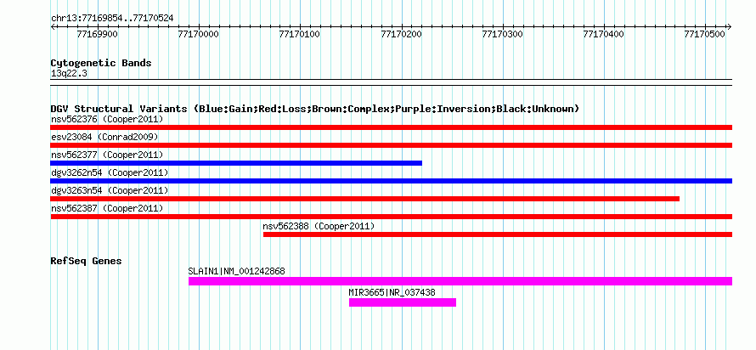Click ruler position 77170300
This screenshot has height=350, width=756.
click(x=502, y=34)
